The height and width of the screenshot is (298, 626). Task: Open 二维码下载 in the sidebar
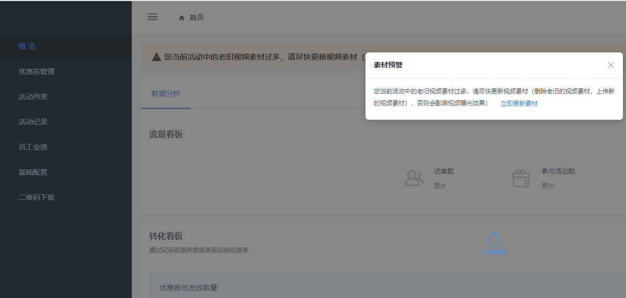[37, 197]
